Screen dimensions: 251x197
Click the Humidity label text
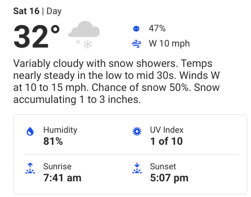[x=60, y=130]
